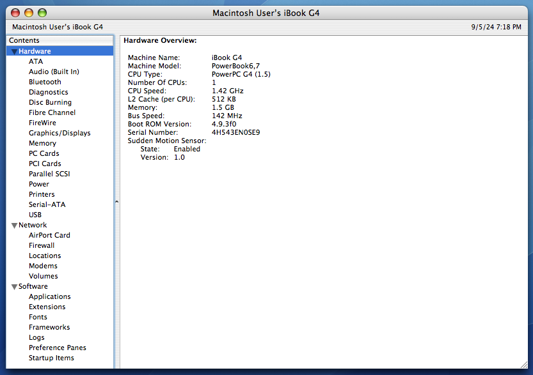Screen dimensions: 533x375
Task: Click the yellow minimize window button
Action: (x=29, y=13)
